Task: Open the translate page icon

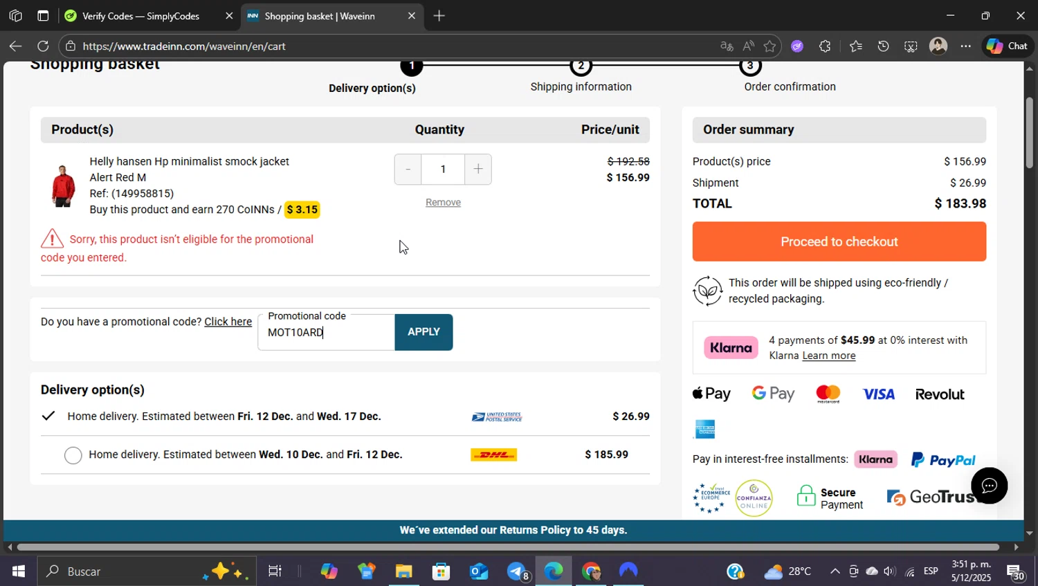Action: tap(727, 46)
